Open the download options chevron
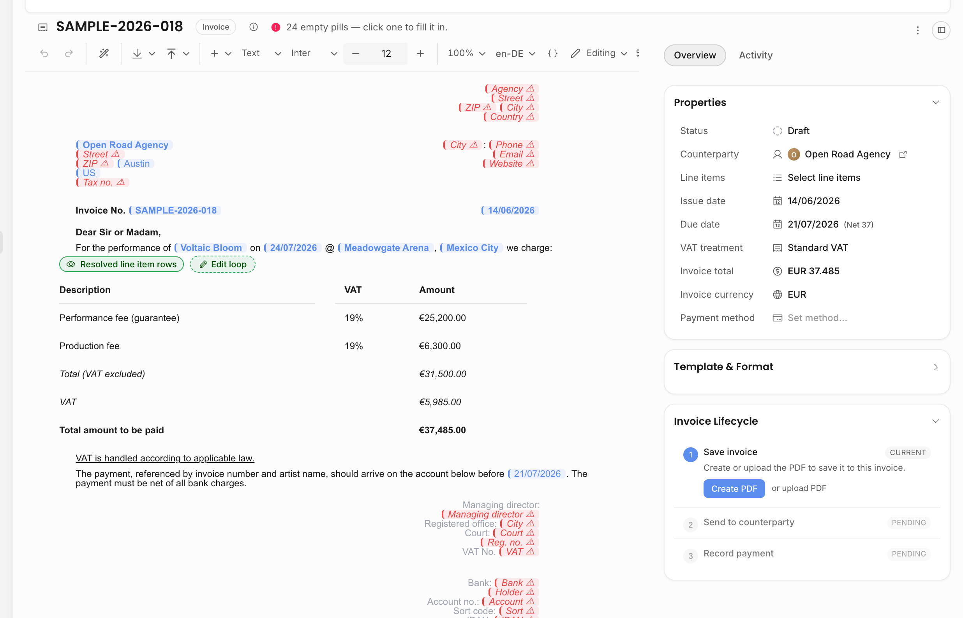This screenshot has height=618, width=963. click(152, 54)
